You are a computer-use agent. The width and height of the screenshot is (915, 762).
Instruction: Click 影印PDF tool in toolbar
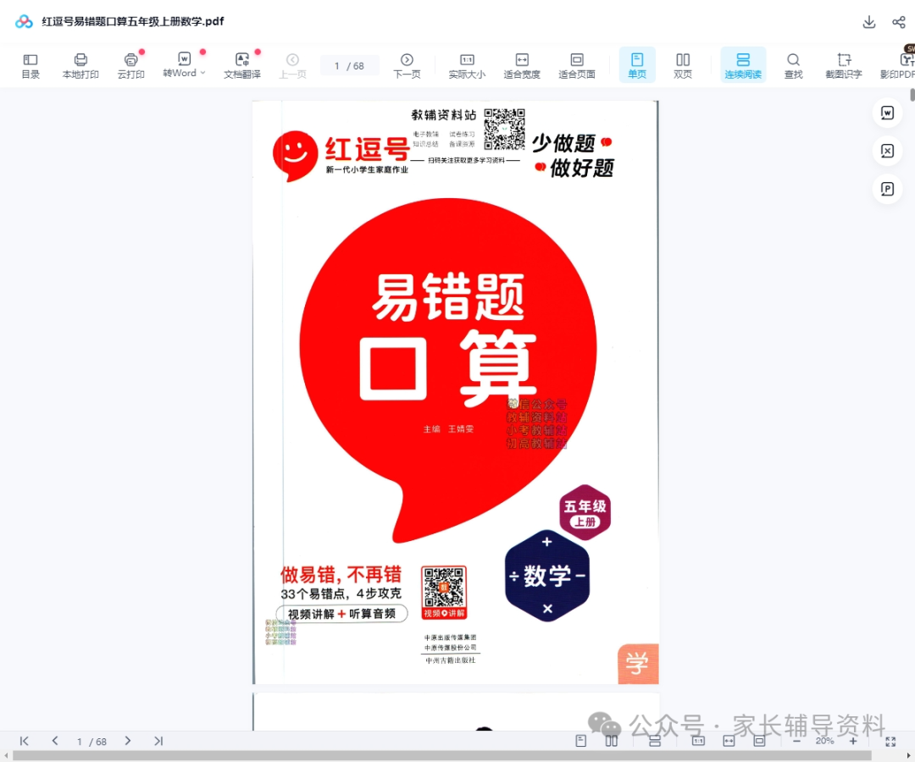(x=899, y=66)
